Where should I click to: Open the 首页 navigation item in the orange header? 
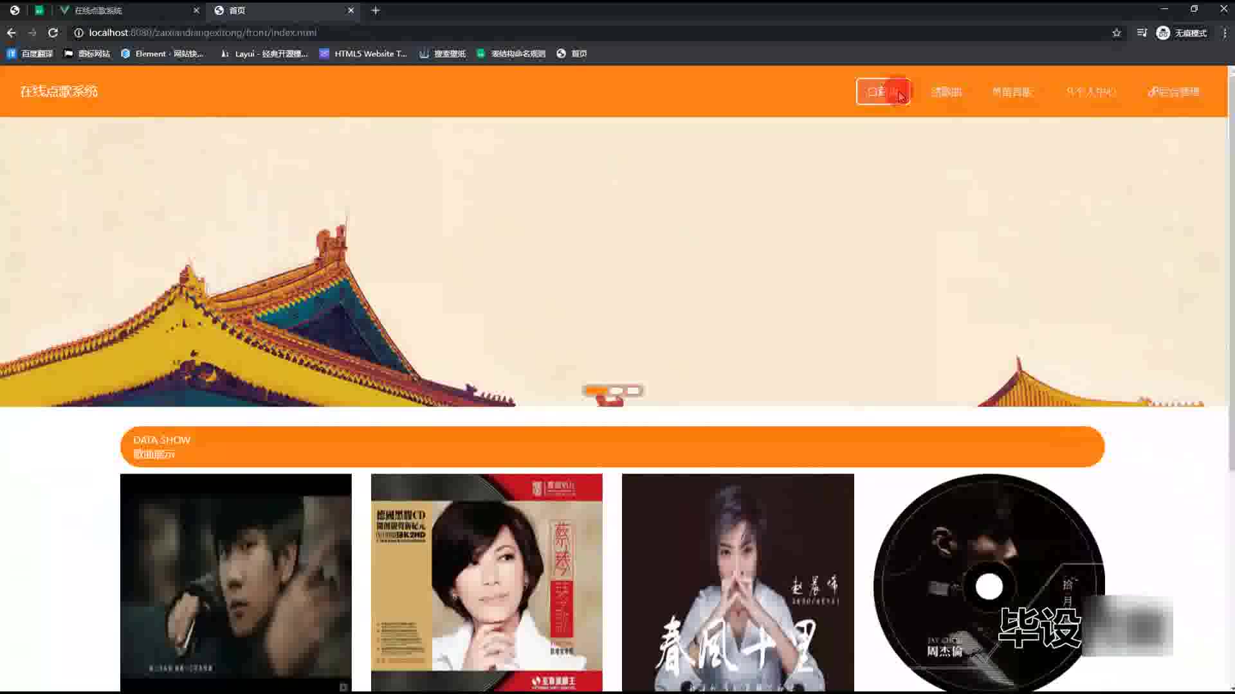[x=883, y=92]
